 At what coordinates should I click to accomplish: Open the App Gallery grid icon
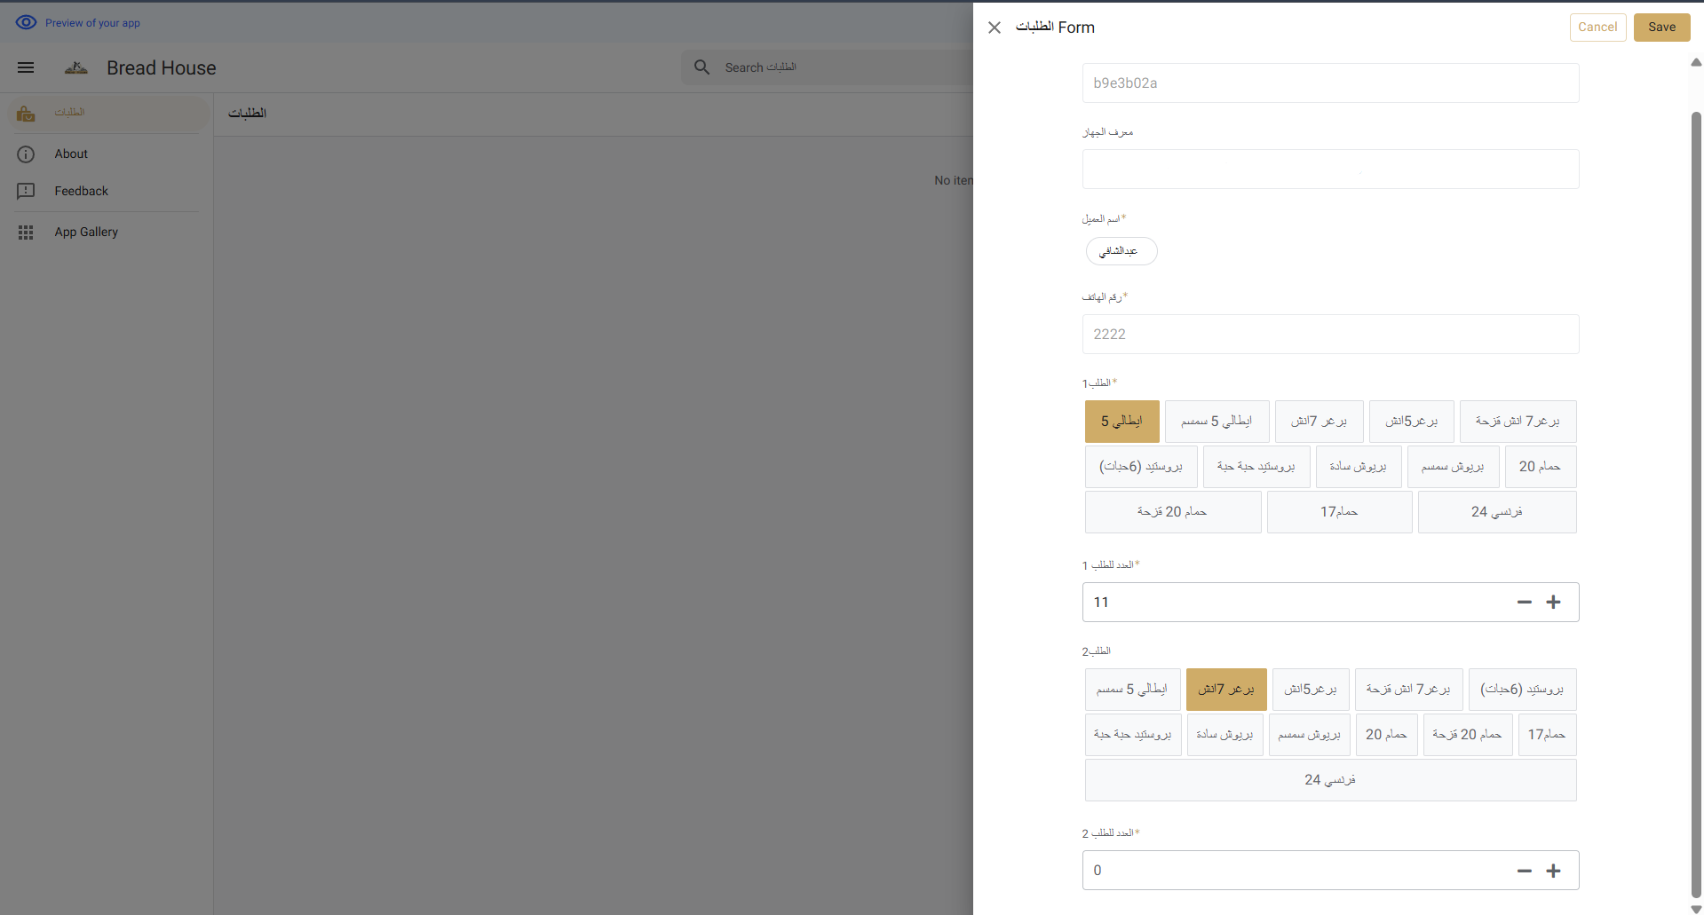click(x=26, y=232)
